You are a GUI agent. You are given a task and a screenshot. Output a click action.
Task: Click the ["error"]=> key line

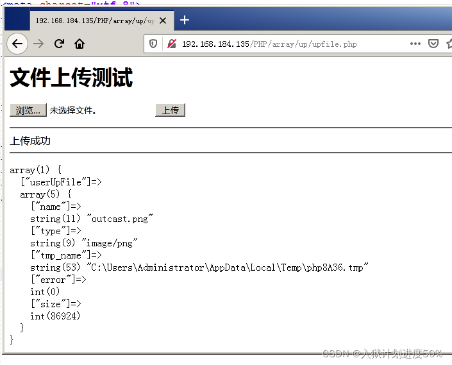pos(58,280)
